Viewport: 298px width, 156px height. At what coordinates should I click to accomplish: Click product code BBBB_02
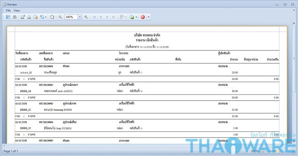pos(25,110)
